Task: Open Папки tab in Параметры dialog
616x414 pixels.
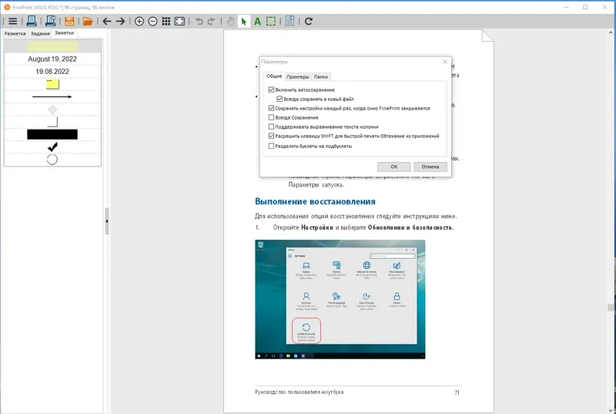Action: (x=320, y=76)
